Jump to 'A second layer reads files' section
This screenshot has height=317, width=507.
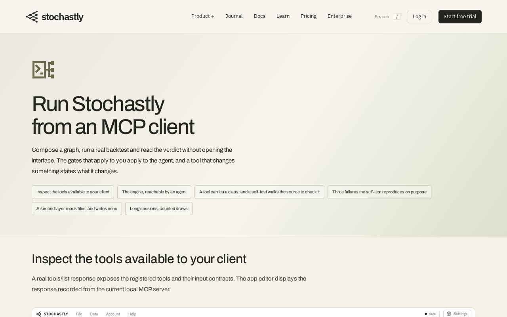tap(77, 209)
